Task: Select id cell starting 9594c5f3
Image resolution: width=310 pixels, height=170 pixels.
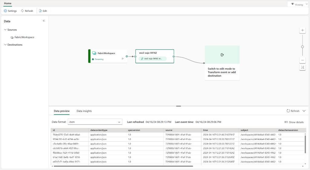Action: [70, 139]
